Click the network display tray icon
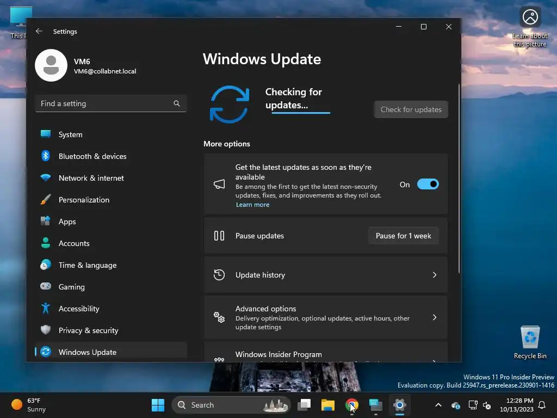Viewport: 557px width, 418px height. (473, 405)
